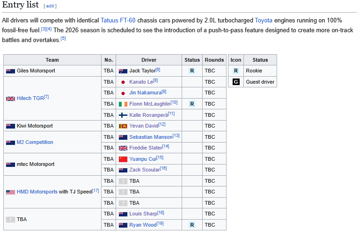This screenshot has width=359, height=236.
Task: Select the Guest driver legend label
Action: [x=260, y=82]
